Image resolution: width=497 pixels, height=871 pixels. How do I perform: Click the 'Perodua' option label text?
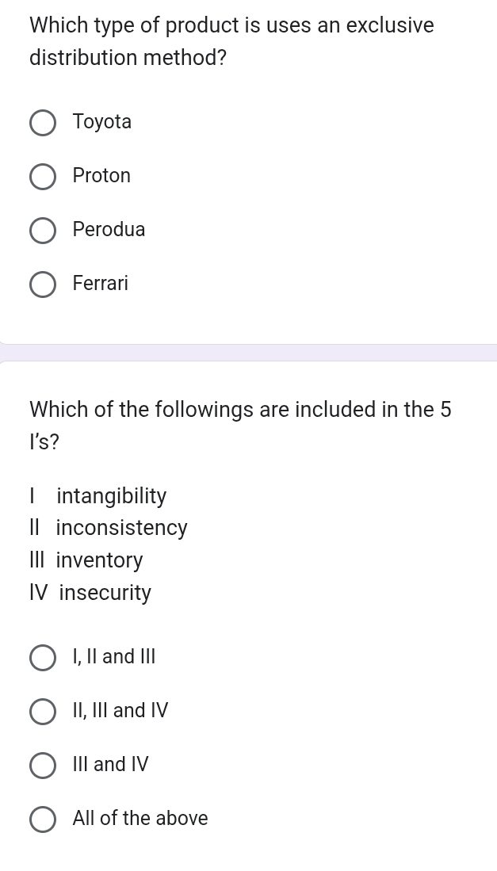[109, 230]
